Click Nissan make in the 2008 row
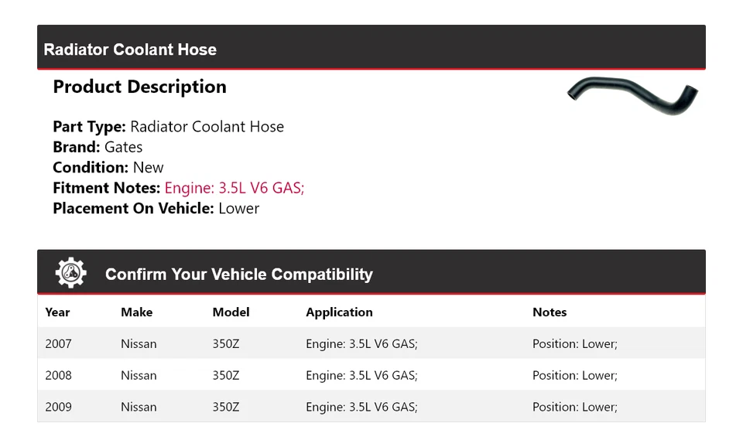The height and width of the screenshot is (447, 743). tap(139, 376)
